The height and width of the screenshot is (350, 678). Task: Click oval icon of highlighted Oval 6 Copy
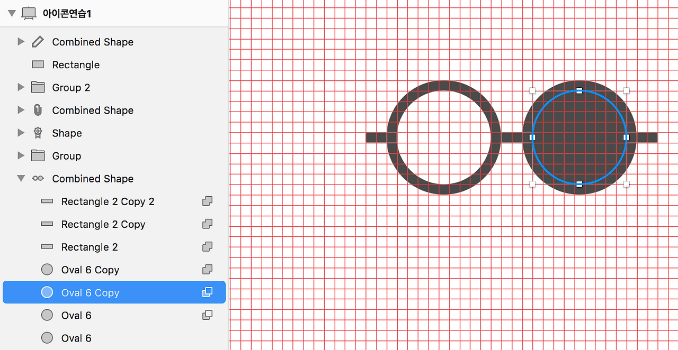[47, 292]
